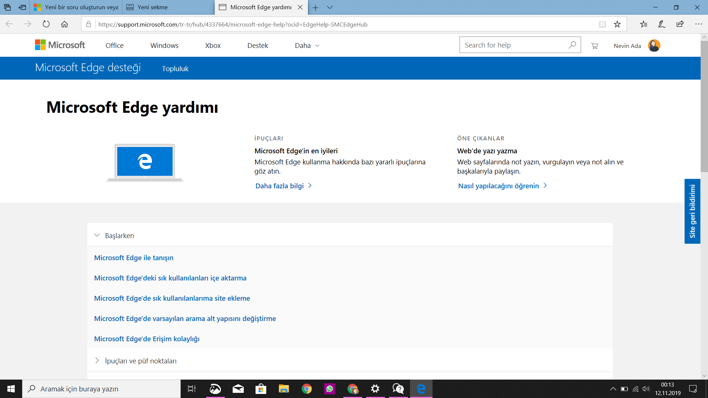The height and width of the screenshot is (398, 708).
Task: Open the Action Center notifications icon
Action: (x=693, y=389)
